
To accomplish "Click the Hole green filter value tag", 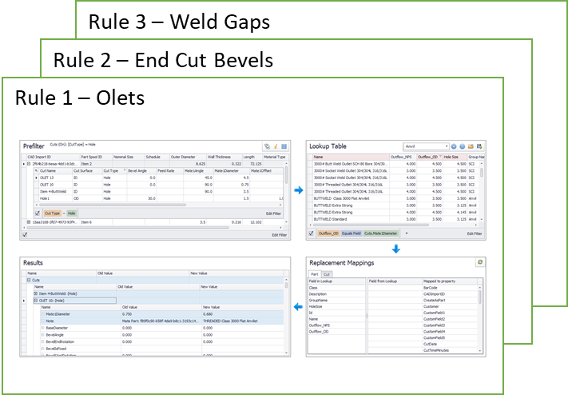I will 71,213.
